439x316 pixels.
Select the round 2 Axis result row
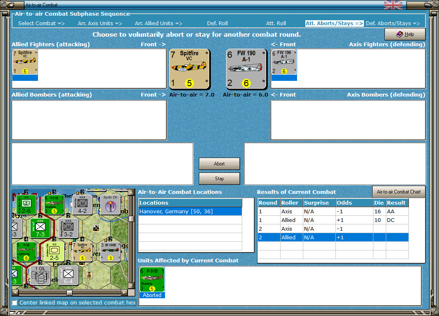tap(333, 229)
